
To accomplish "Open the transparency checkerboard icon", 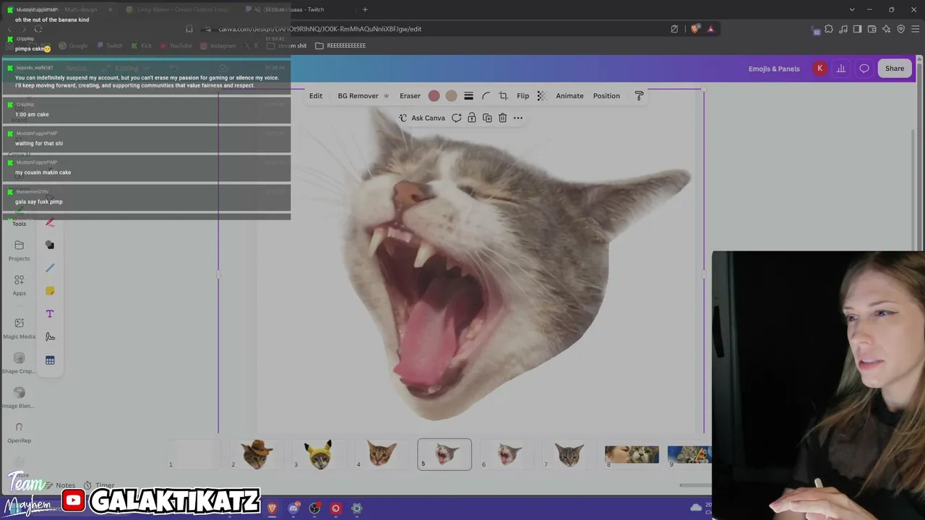I will point(541,96).
